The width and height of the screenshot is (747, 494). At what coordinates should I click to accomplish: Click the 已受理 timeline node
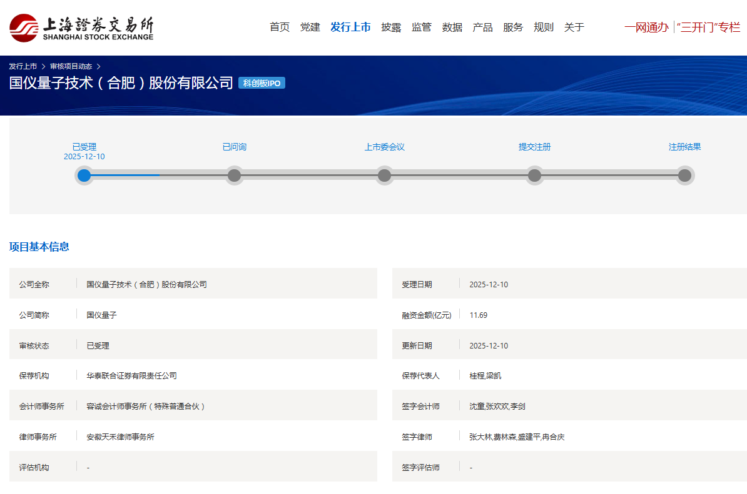pyautogui.click(x=84, y=175)
